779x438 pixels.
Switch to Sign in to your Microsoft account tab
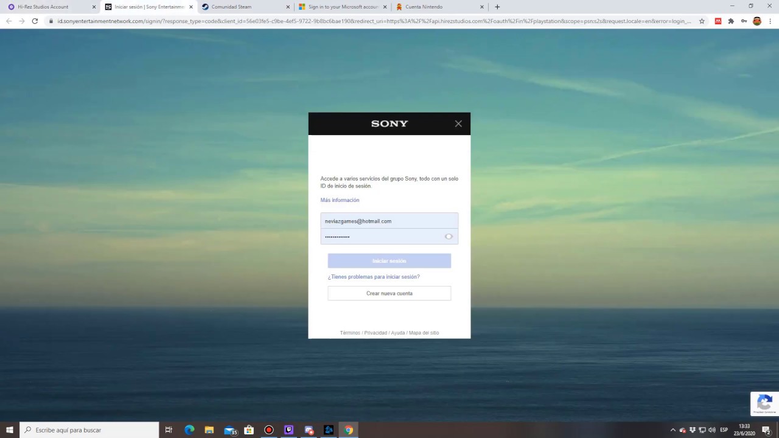point(342,7)
